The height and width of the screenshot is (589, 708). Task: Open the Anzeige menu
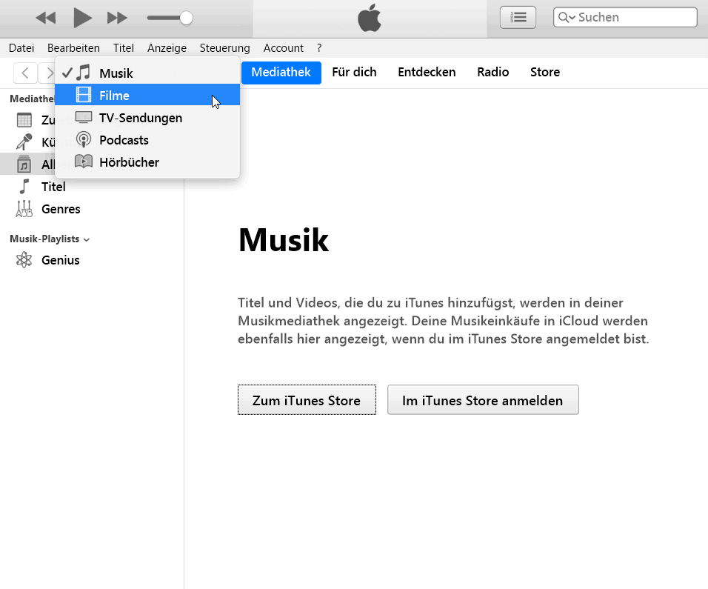(x=167, y=48)
